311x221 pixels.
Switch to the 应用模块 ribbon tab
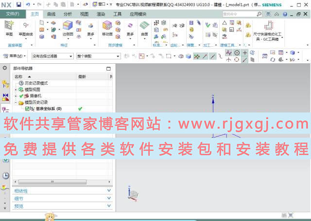coord(138,14)
